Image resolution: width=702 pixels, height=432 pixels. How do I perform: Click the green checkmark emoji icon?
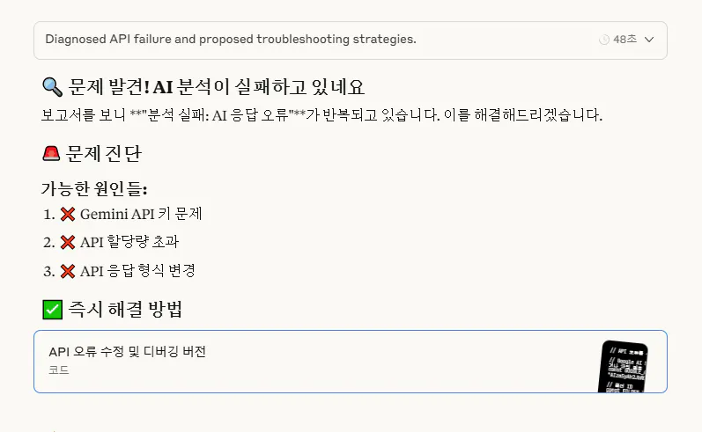[52, 310]
